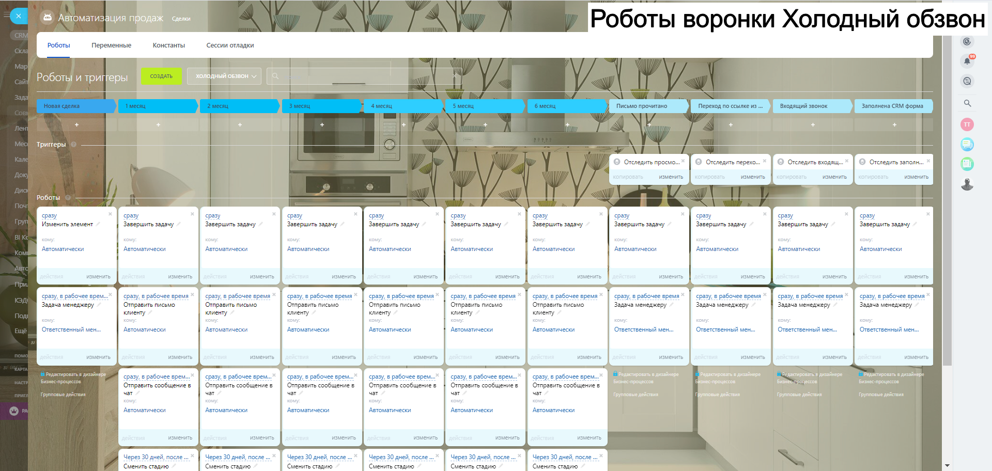Click Автоматически link on Отправить сообщение в чат in 6 месяц column
This screenshot has height=471, width=992.
[x=554, y=410]
